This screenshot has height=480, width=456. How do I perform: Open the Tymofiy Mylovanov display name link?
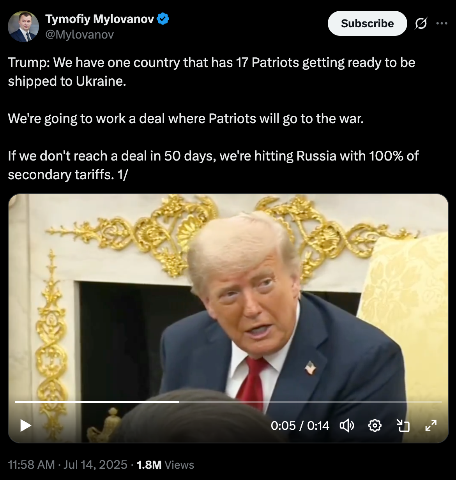pyautogui.click(x=100, y=19)
